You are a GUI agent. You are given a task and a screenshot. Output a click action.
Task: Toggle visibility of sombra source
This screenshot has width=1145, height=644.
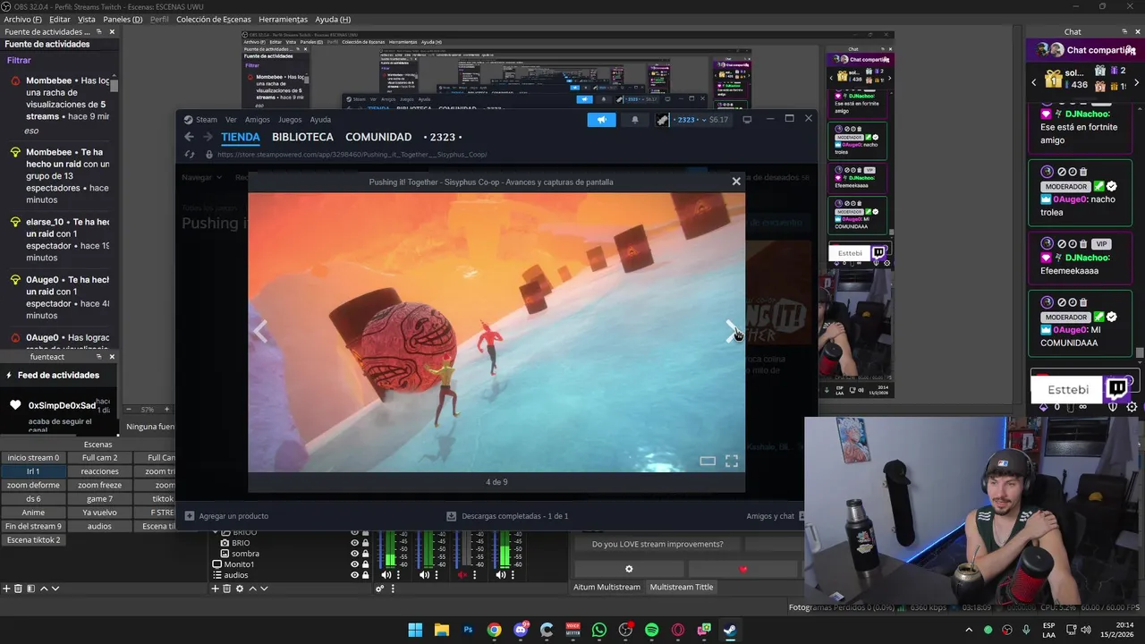click(354, 554)
